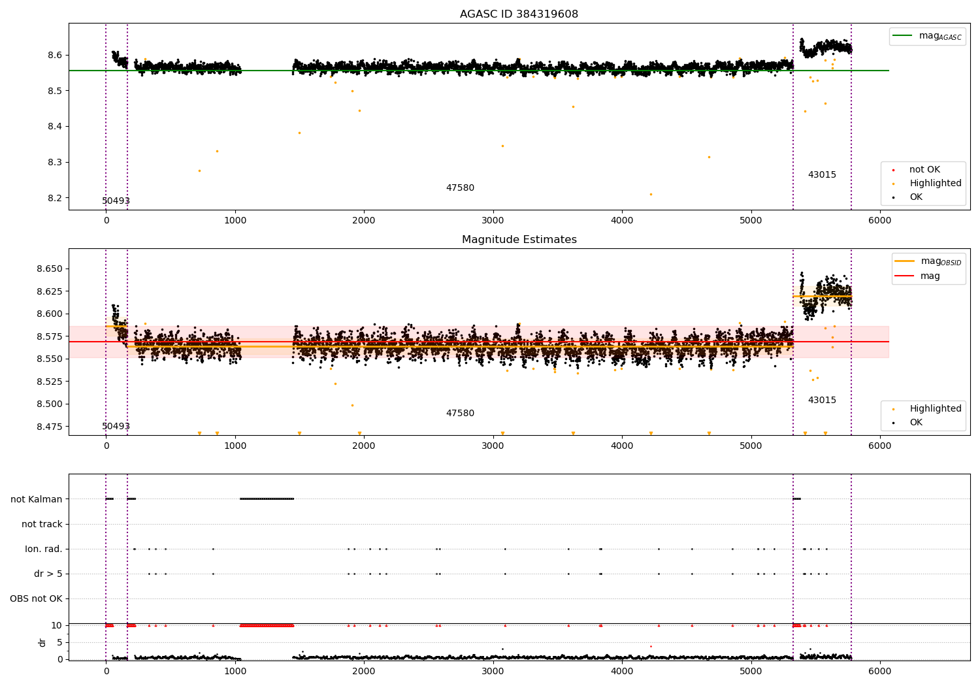980x686 pixels.
Task: Click the green line sample in top legend
Action: click(x=902, y=36)
